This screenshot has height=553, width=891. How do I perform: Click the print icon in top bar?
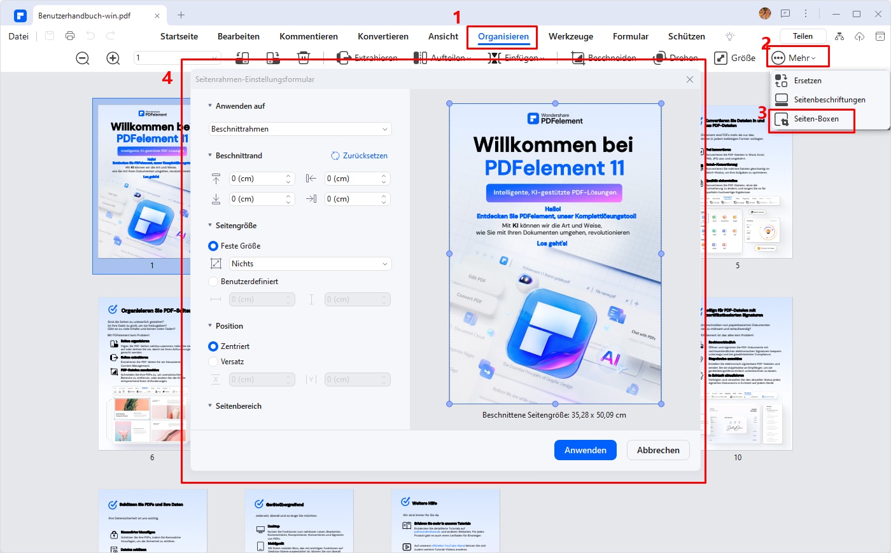coord(70,36)
